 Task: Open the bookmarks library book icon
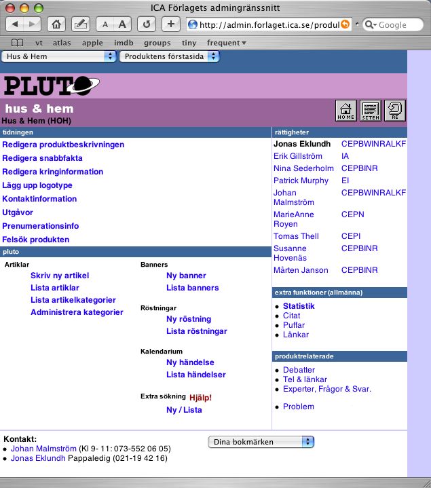18,43
